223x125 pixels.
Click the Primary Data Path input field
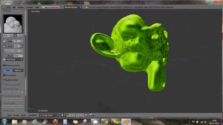(x=13, y=92)
